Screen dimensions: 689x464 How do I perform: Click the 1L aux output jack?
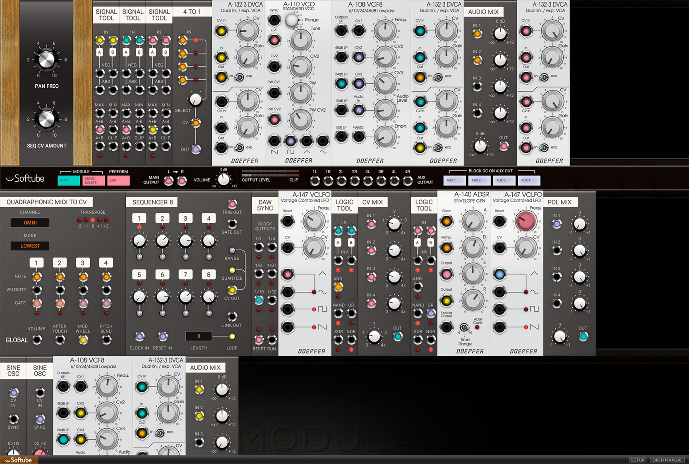[x=315, y=181]
